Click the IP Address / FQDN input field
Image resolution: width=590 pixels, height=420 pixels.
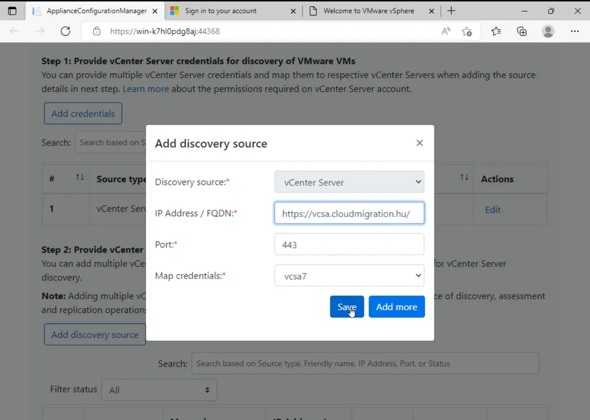coord(349,213)
